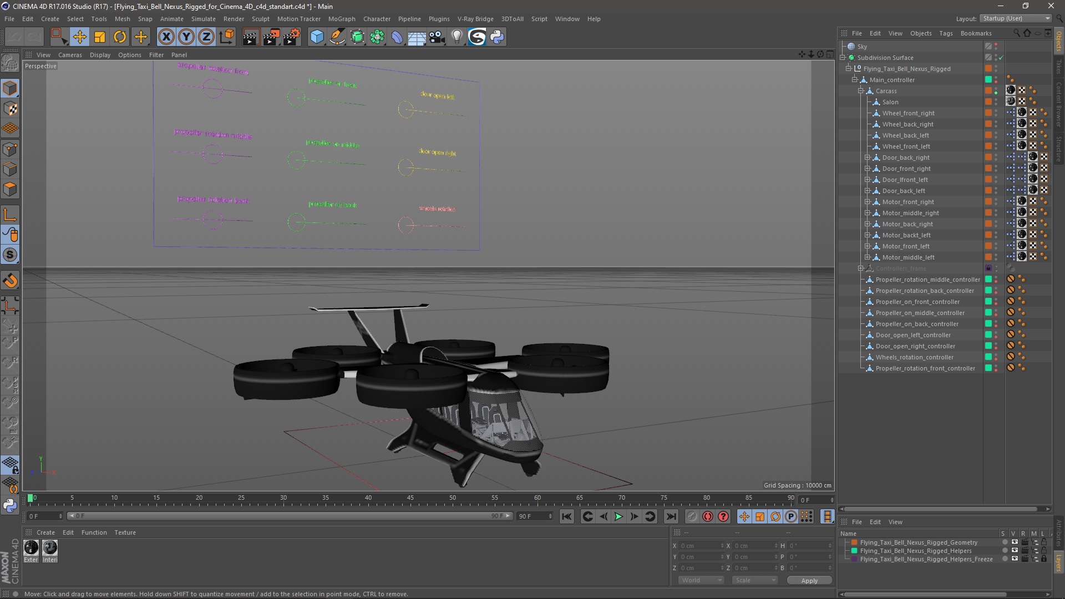Click timeline frame 45 marker
Viewport: 1065px width, 599px height.
coord(410,498)
